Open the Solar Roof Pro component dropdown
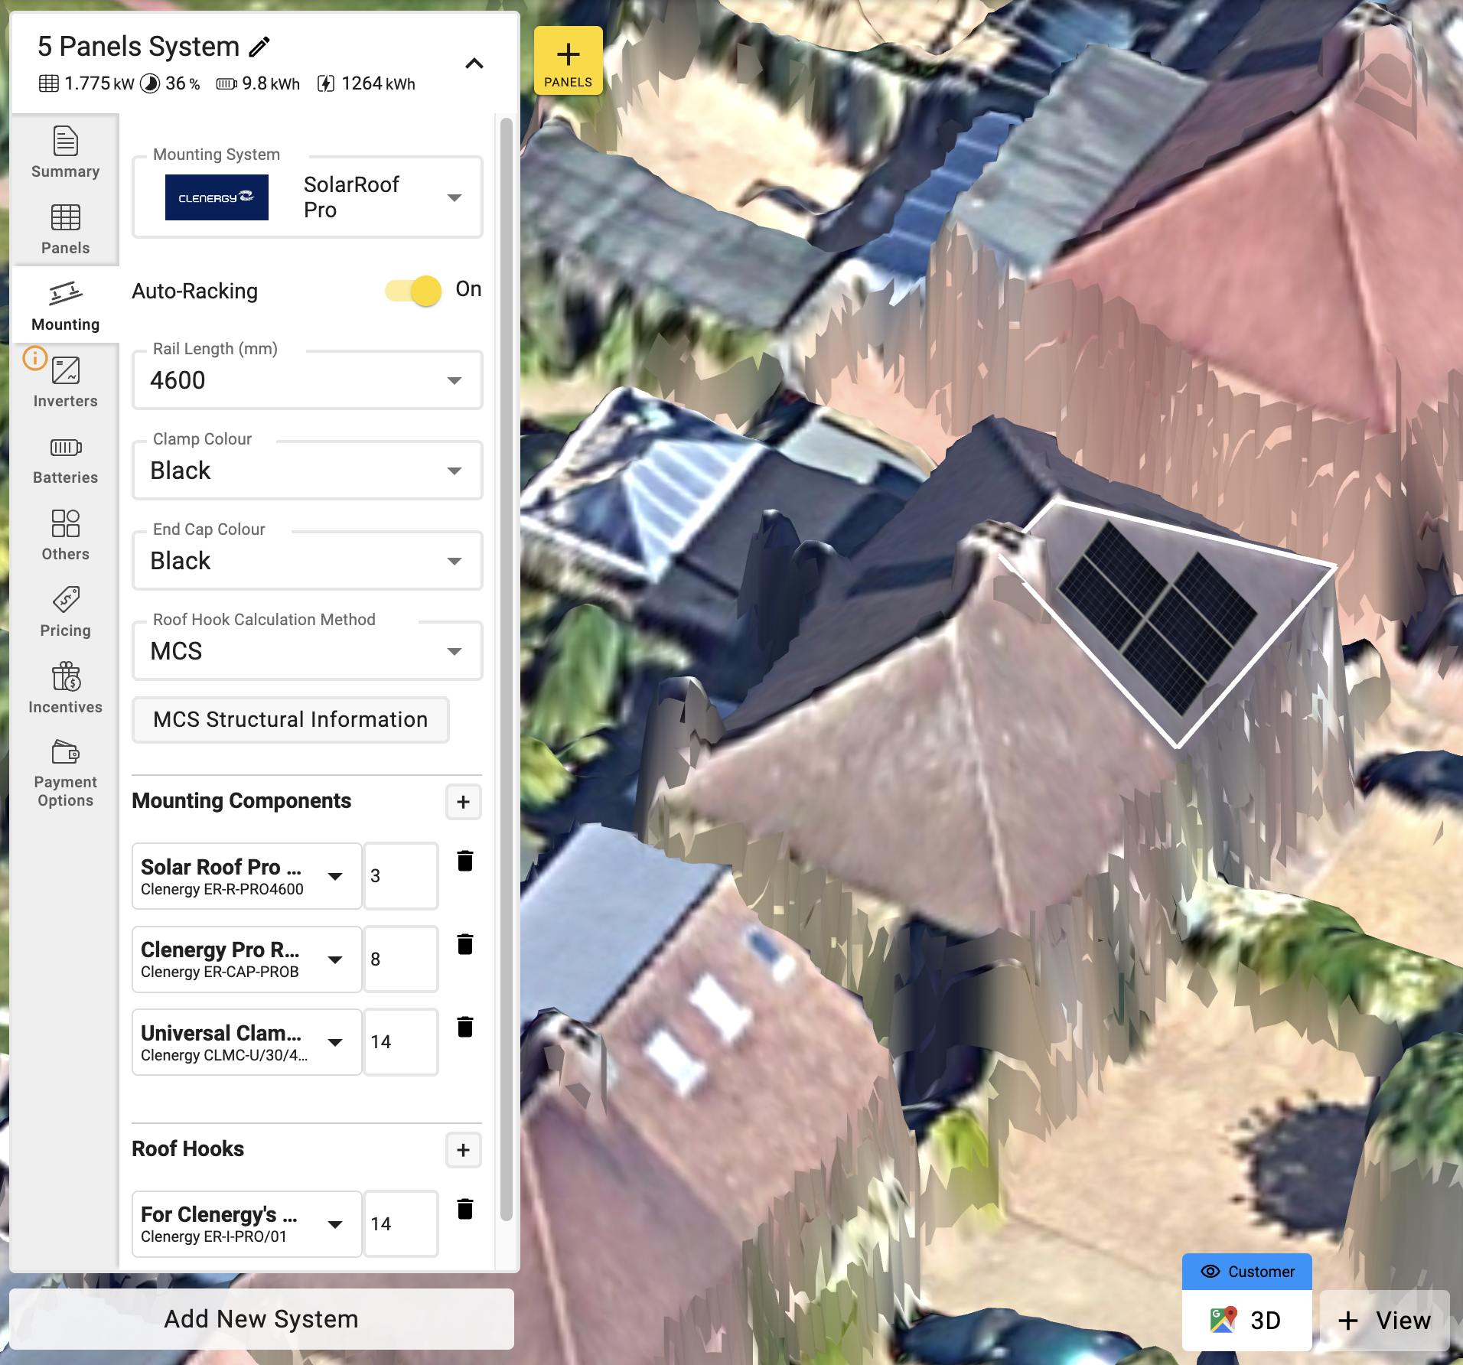 pos(246,876)
